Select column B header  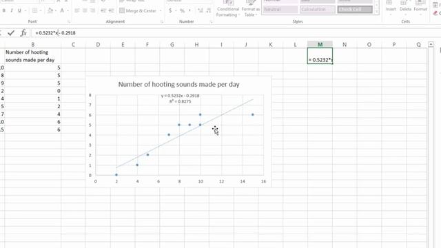click(x=32, y=44)
